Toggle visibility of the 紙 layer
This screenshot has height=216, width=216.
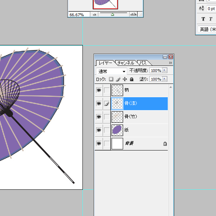tap(99, 130)
